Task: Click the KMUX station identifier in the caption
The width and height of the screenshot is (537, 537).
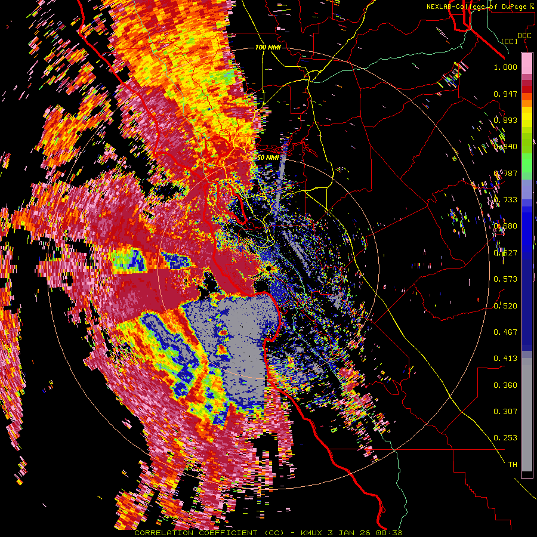Action: point(312,533)
